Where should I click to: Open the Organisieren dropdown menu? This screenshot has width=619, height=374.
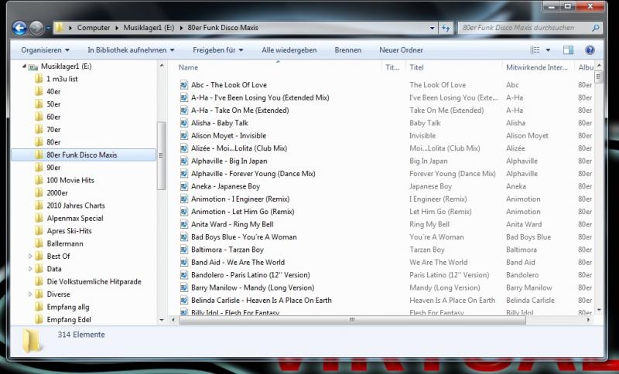point(45,50)
